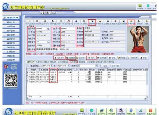
Task: Open 今日提醒 in the bottom toolbar
Action: click(92, 112)
